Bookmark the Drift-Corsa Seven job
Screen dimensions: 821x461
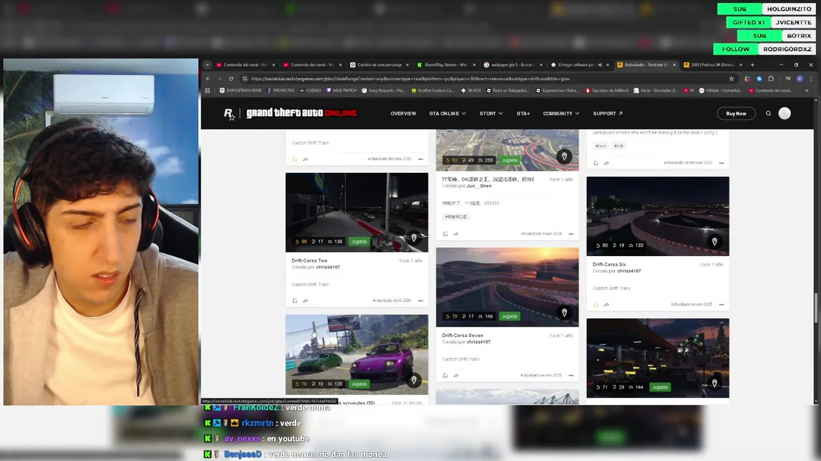(x=446, y=375)
